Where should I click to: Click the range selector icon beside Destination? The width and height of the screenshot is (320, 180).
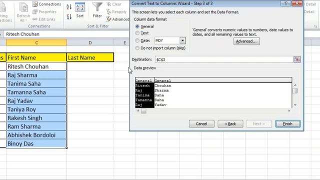297,59
